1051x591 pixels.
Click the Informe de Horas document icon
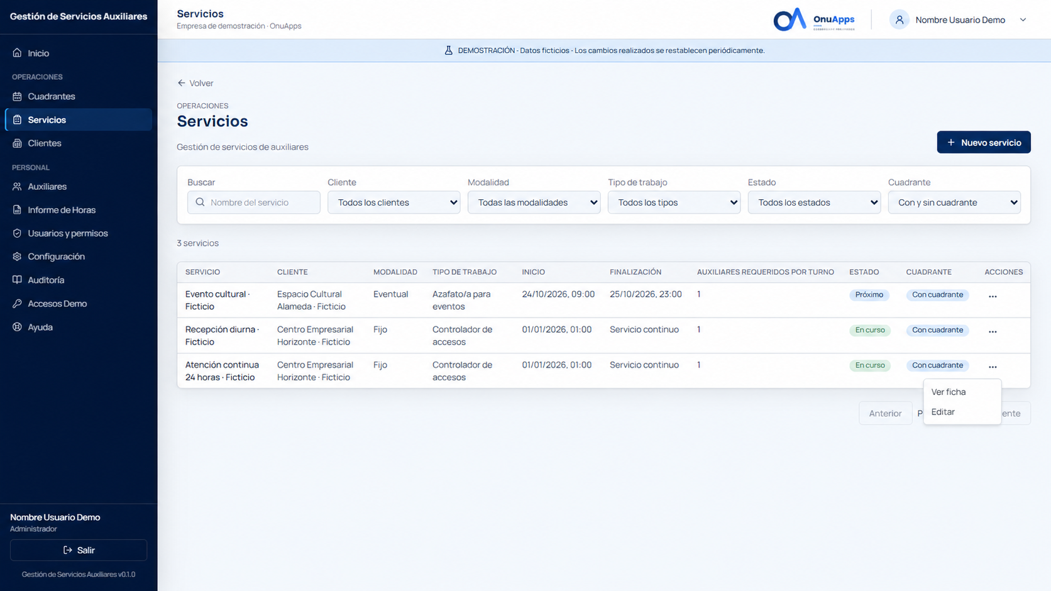[17, 209]
